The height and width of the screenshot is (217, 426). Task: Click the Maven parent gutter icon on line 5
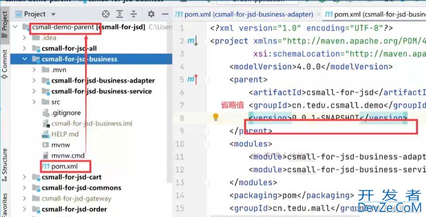tap(192, 79)
